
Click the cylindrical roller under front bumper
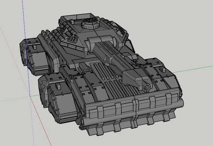coord(132,122)
